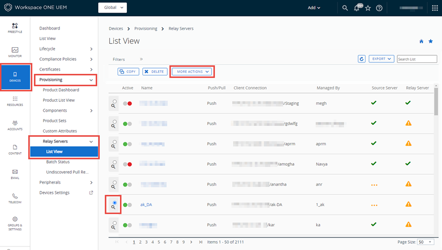Open saved pages star in header
The height and width of the screenshot is (250, 442).
pos(368,8)
